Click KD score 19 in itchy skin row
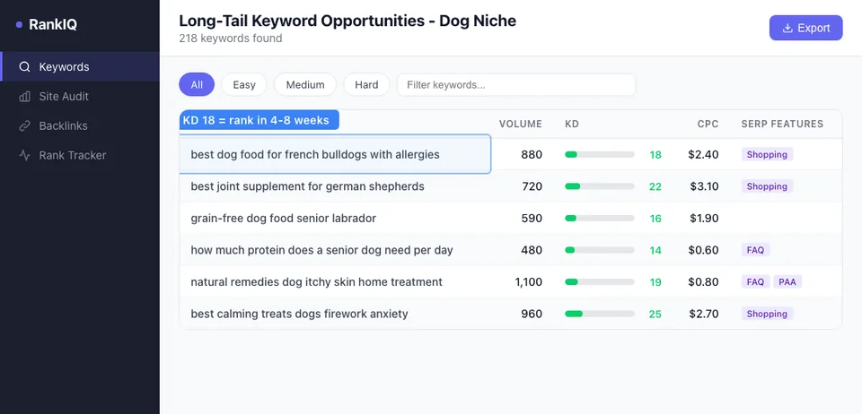 (655, 282)
